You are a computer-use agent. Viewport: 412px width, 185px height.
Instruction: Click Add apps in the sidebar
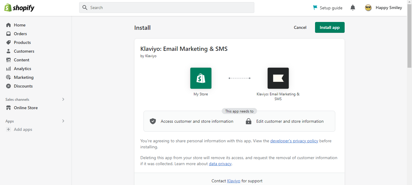[x=23, y=129]
